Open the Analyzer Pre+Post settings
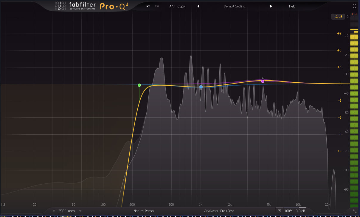 tap(227, 211)
